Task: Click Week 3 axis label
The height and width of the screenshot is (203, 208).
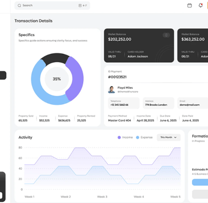Action: tap(102, 197)
